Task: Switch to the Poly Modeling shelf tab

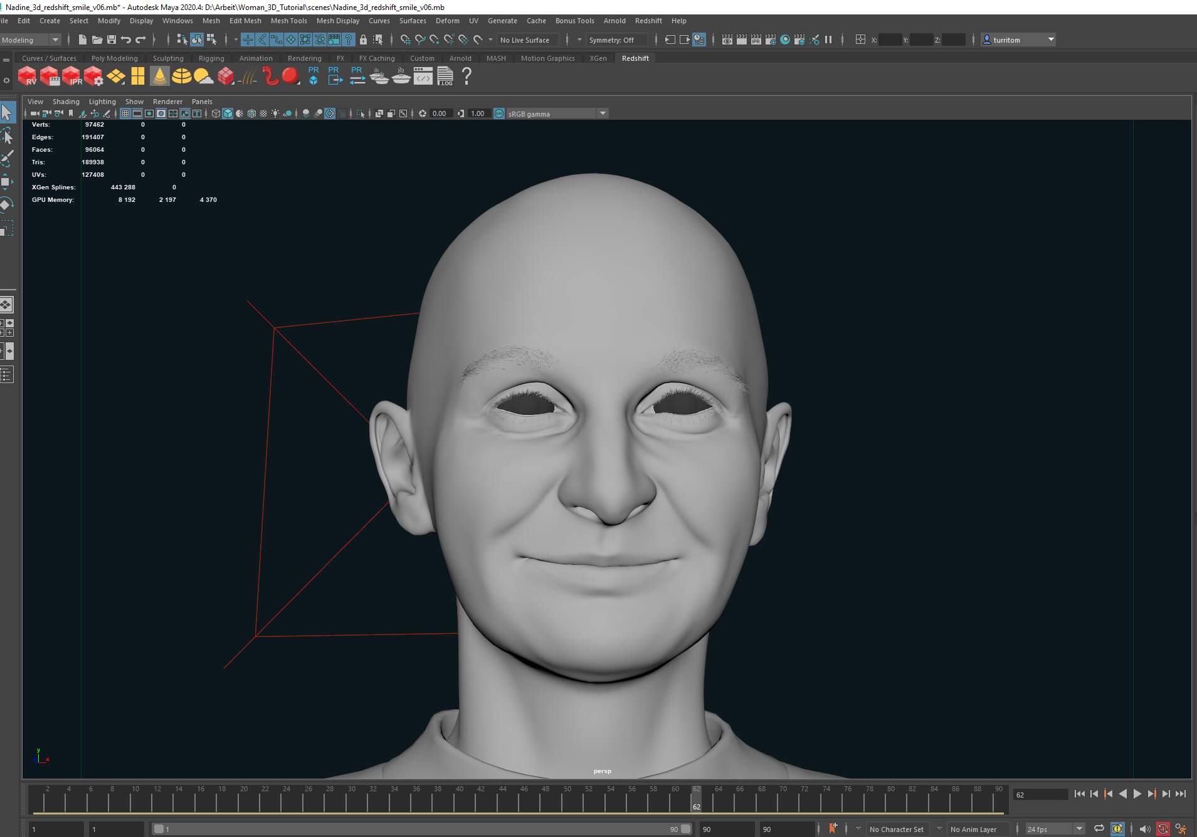Action: click(115, 58)
